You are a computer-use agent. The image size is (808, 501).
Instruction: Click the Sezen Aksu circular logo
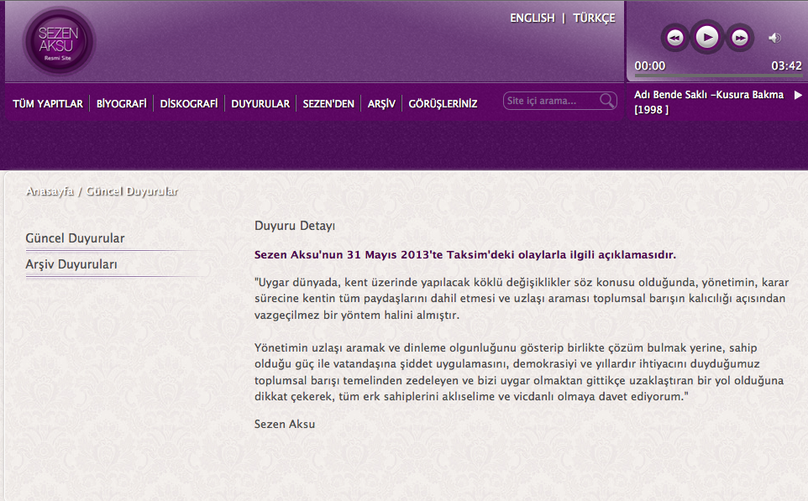pos(57,40)
